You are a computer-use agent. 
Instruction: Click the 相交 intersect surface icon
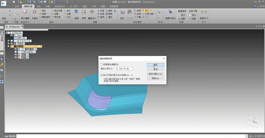point(122,15)
